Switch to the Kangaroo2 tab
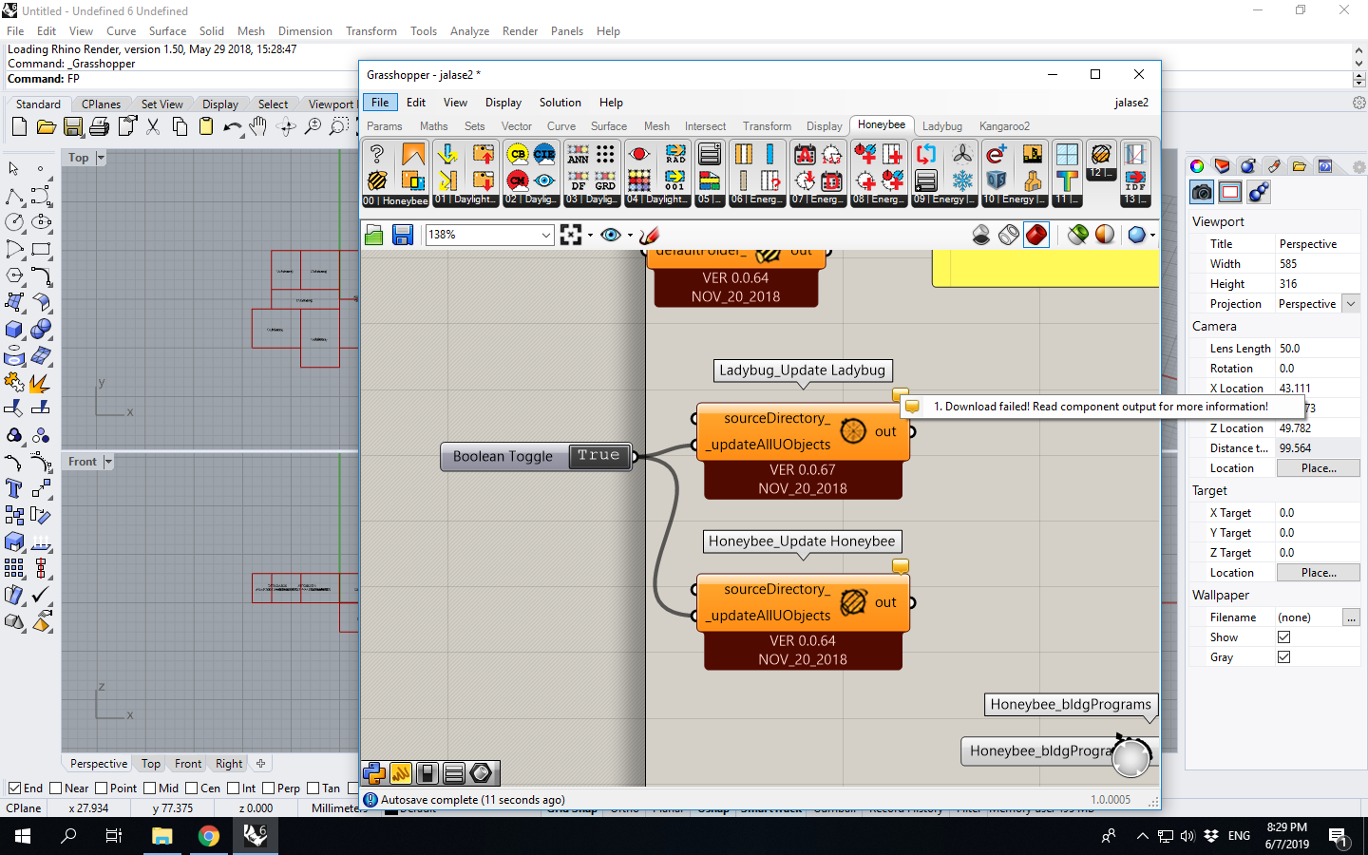1368x855 pixels. click(x=1004, y=126)
